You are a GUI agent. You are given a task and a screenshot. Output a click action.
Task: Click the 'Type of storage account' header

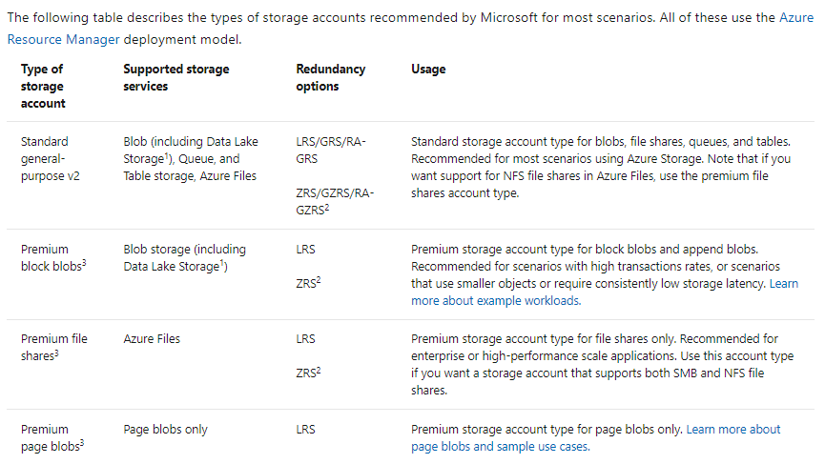click(x=43, y=86)
